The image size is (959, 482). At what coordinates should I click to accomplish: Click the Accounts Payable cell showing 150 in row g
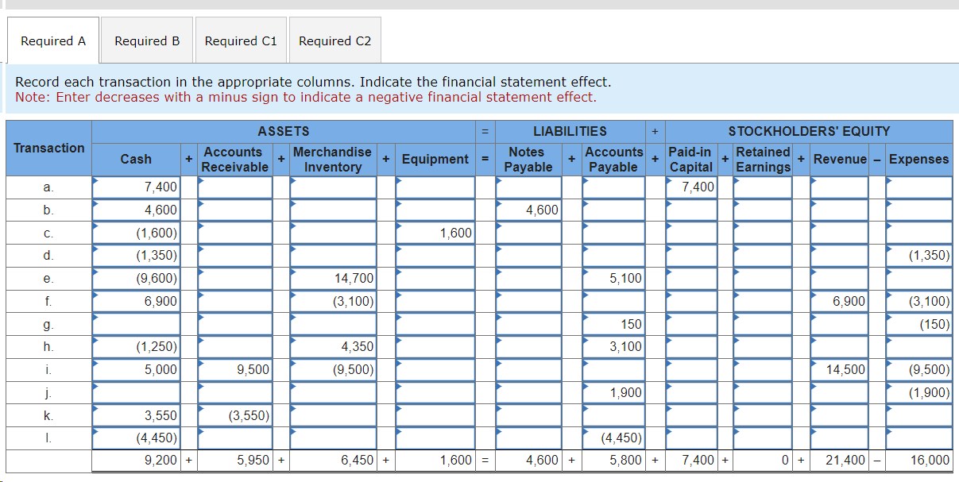[613, 324]
